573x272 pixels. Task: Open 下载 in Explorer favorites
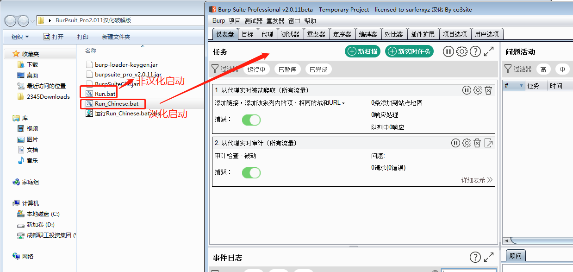pyautogui.click(x=32, y=64)
